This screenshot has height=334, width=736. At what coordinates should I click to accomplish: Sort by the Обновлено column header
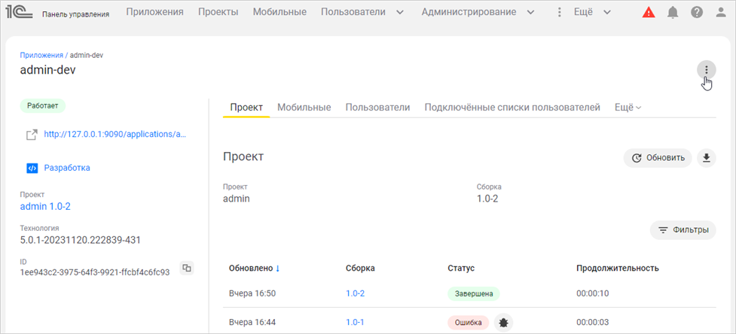(x=254, y=268)
